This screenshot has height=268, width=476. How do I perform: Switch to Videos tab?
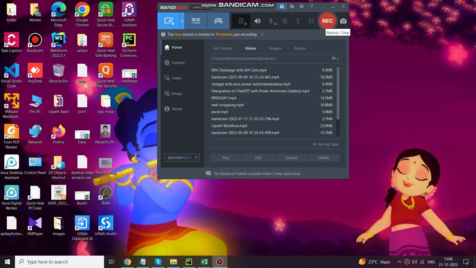click(250, 48)
